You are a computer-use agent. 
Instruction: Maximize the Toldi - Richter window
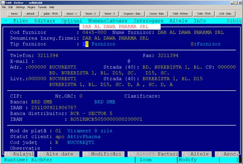pos(236,3)
